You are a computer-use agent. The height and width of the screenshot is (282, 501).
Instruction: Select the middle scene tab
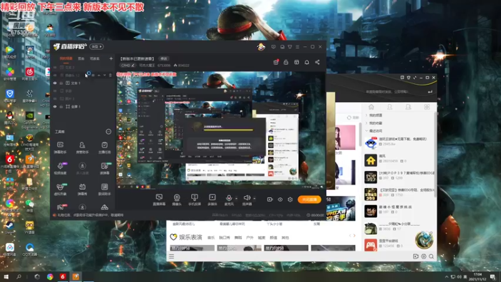pos(81,59)
